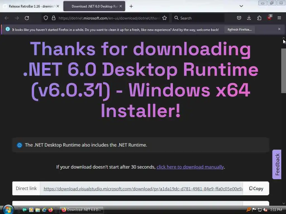The width and height of the screenshot is (286, 214).
Task: Open the Feedback side tab
Action: pos(277,164)
